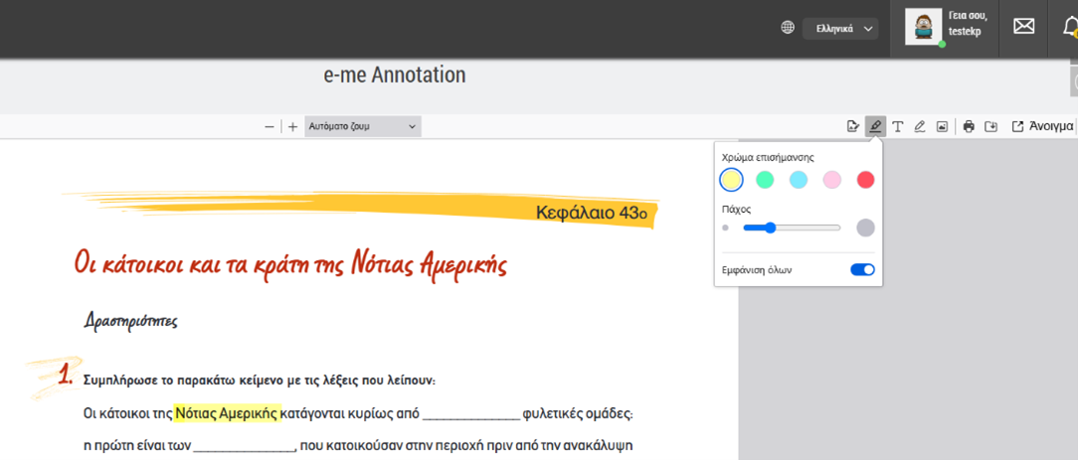Open the testekp user profile avatar
Screen dimensions: 1078x460
click(923, 28)
